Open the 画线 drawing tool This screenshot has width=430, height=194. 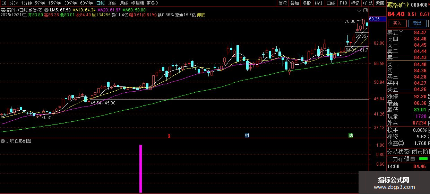tap(331, 3)
